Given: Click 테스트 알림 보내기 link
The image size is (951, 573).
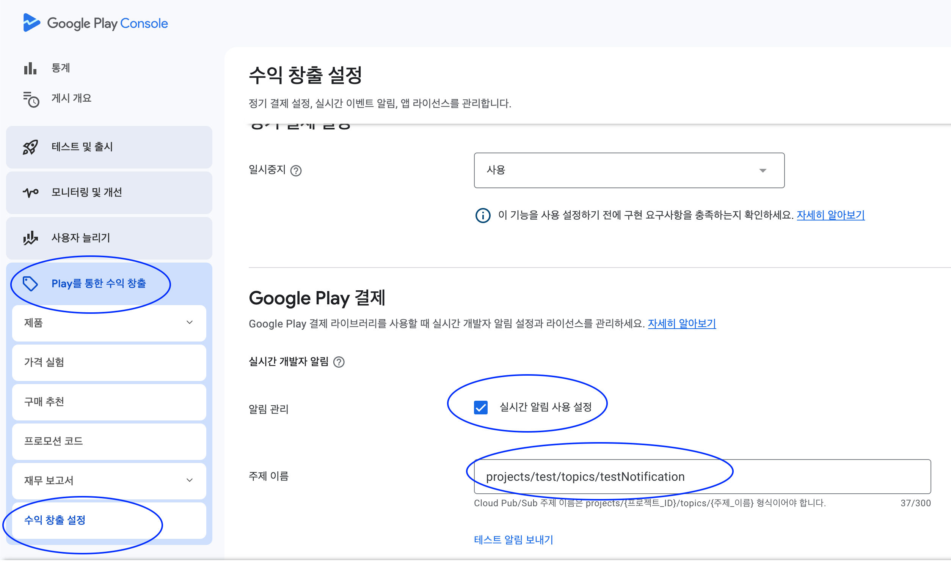Looking at the screenshot, I should pos(513,540).
